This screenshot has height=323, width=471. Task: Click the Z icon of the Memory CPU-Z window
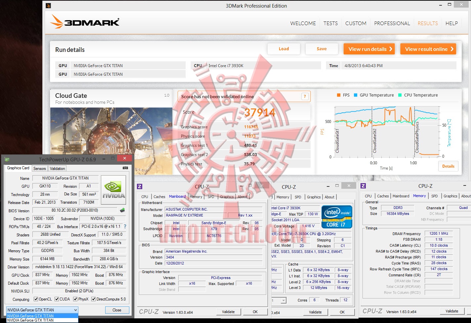pos(363,186)
